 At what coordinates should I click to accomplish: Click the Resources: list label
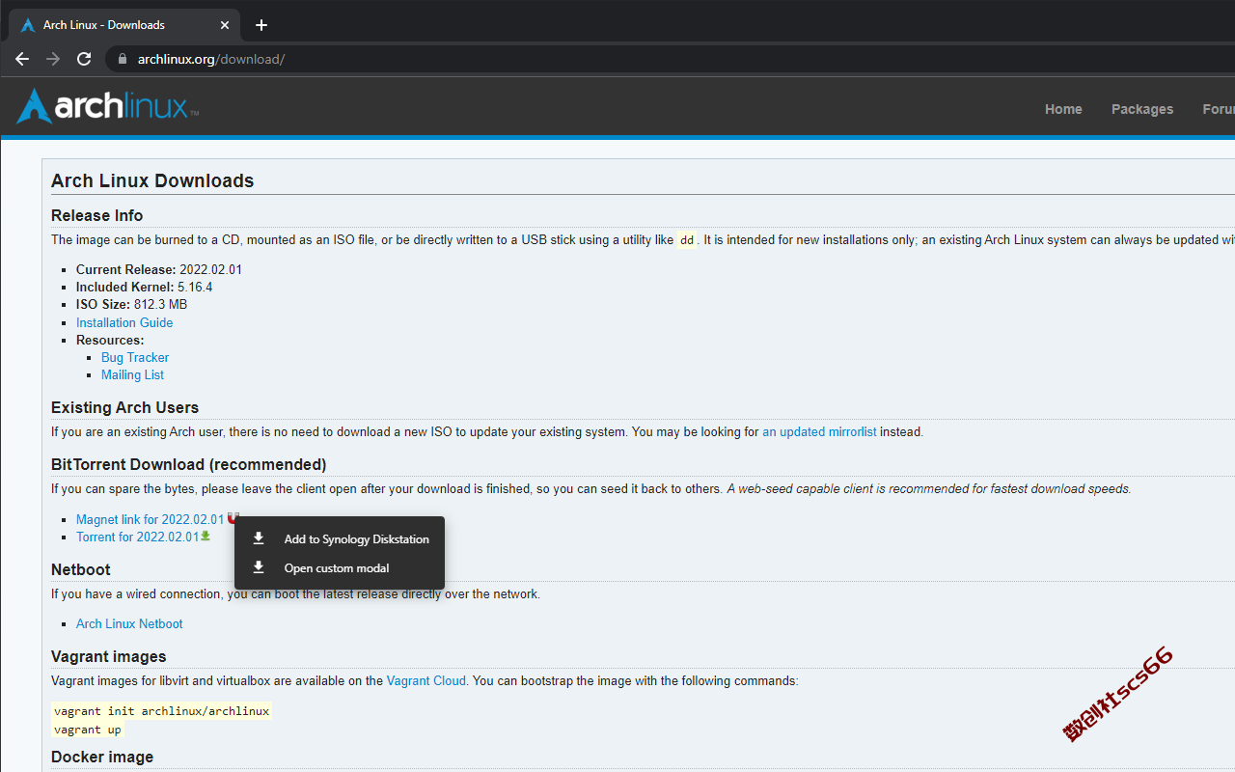[x=110, y=340]
